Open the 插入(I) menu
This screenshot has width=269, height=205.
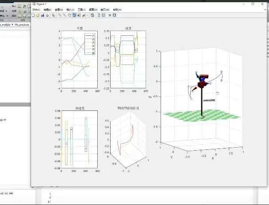click(70, 10)
